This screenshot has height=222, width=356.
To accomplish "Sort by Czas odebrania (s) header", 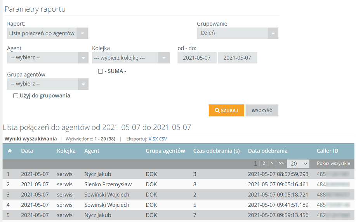I will point(216,151).
